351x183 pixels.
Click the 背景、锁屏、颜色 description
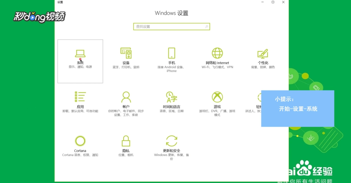(x=263, y=67)
